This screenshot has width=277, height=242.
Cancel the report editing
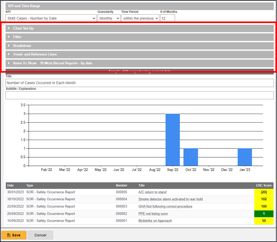[x=40, y=235]
